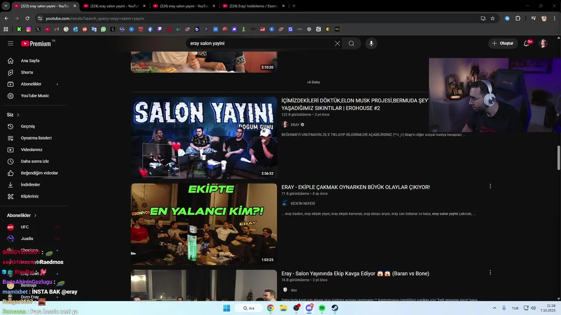Open the Chrome apps grid bookmark
561x315 pixels.
coord(6,29)
